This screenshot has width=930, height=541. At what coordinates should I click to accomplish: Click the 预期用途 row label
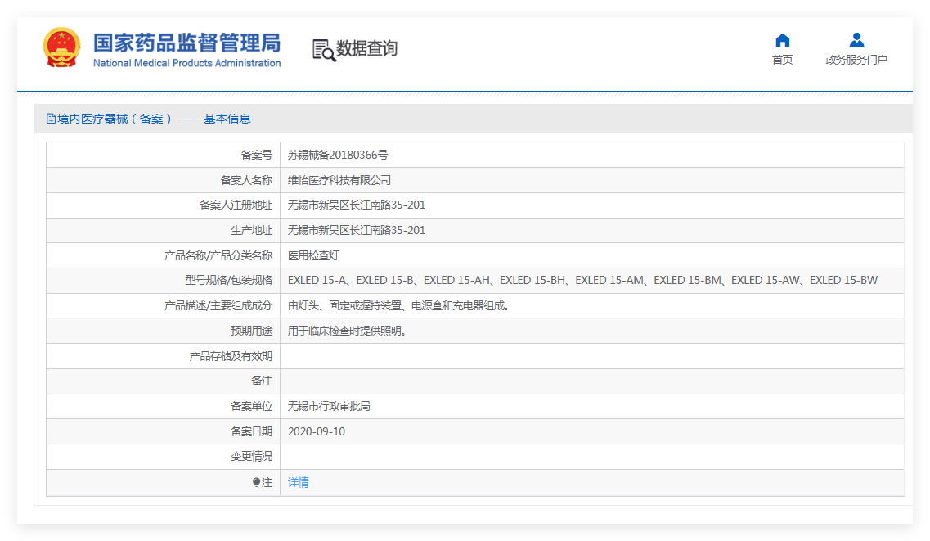251,331
